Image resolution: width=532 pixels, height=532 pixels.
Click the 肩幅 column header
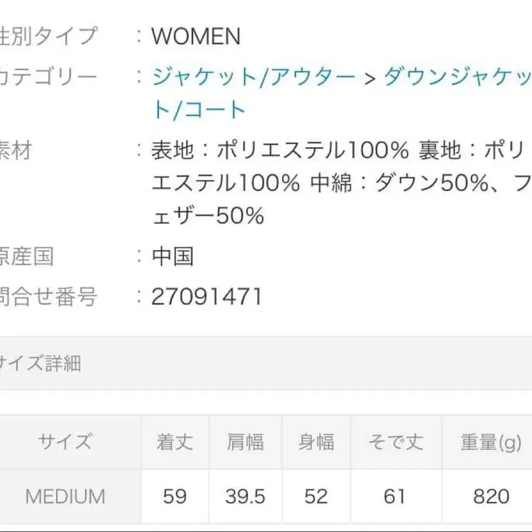tap(245, 440)
